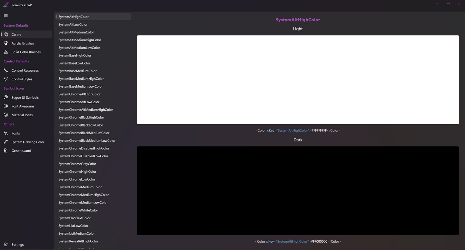Select SystemChromeBlackMediumColor
The height and width of the screenshot is (250, 465).
point(93,133)
